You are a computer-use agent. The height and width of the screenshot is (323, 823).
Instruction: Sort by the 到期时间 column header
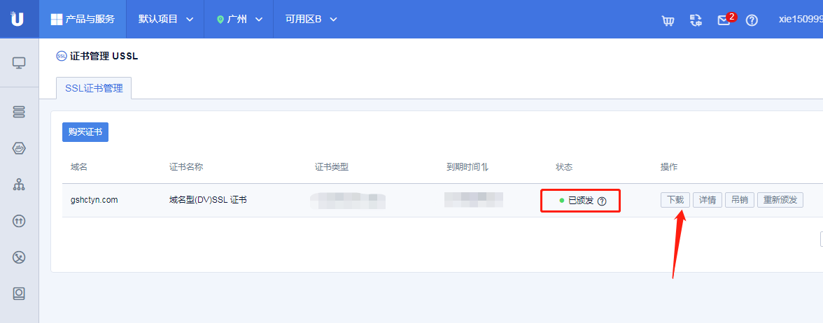[467, 167]
